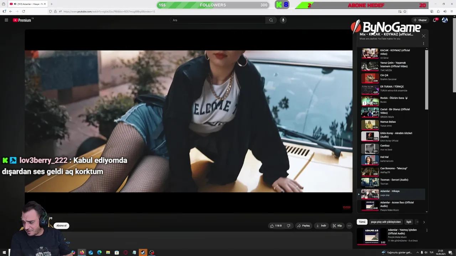Select 'paga play adlı yükleyiciden' chip

386,222
